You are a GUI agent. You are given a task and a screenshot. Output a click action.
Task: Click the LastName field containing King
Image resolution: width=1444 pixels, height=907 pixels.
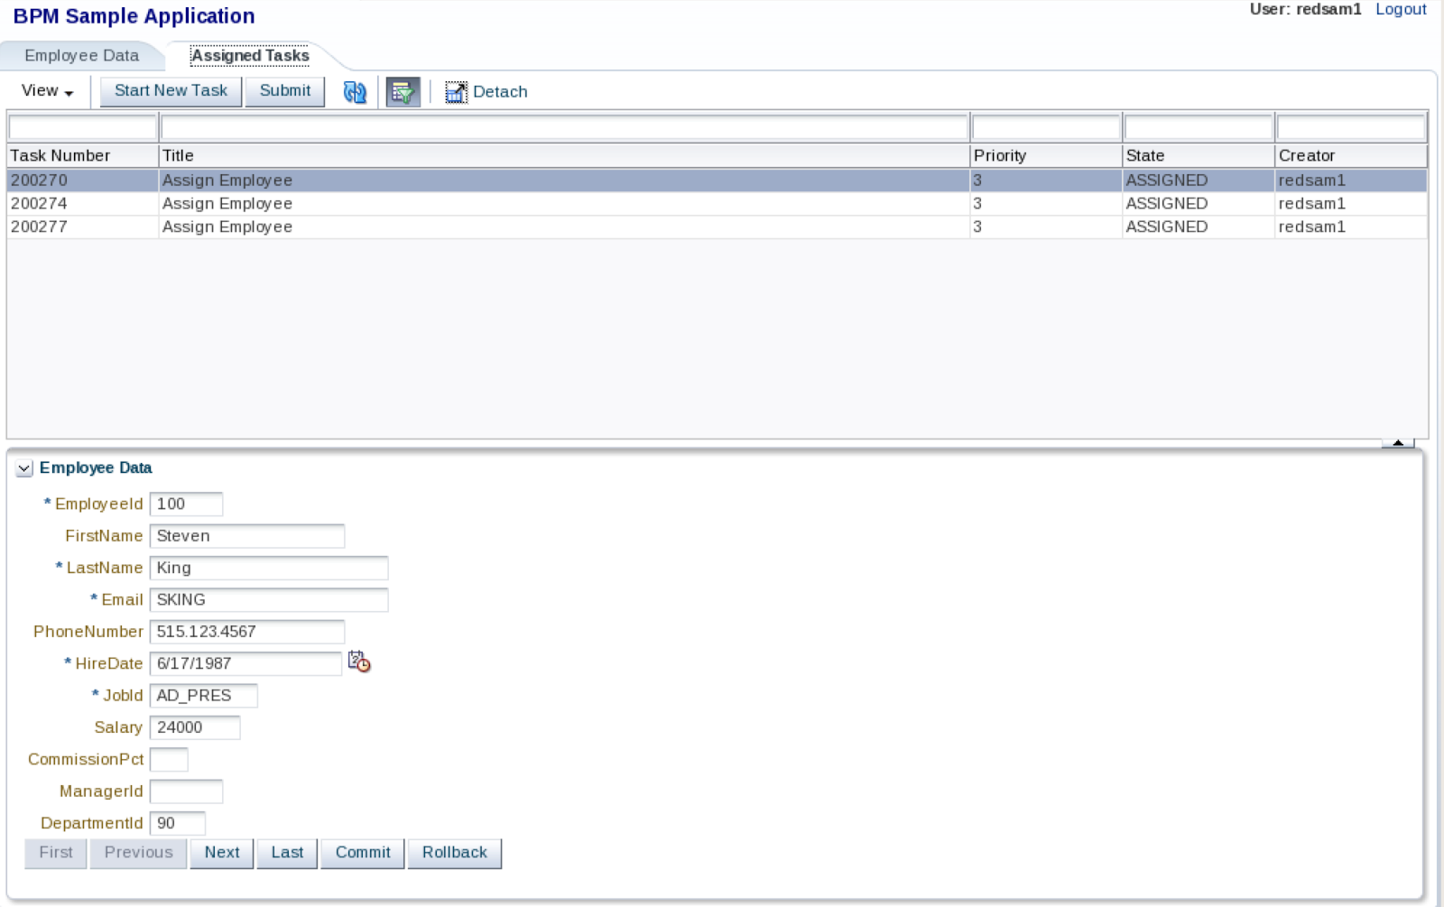tap(269, 568)
